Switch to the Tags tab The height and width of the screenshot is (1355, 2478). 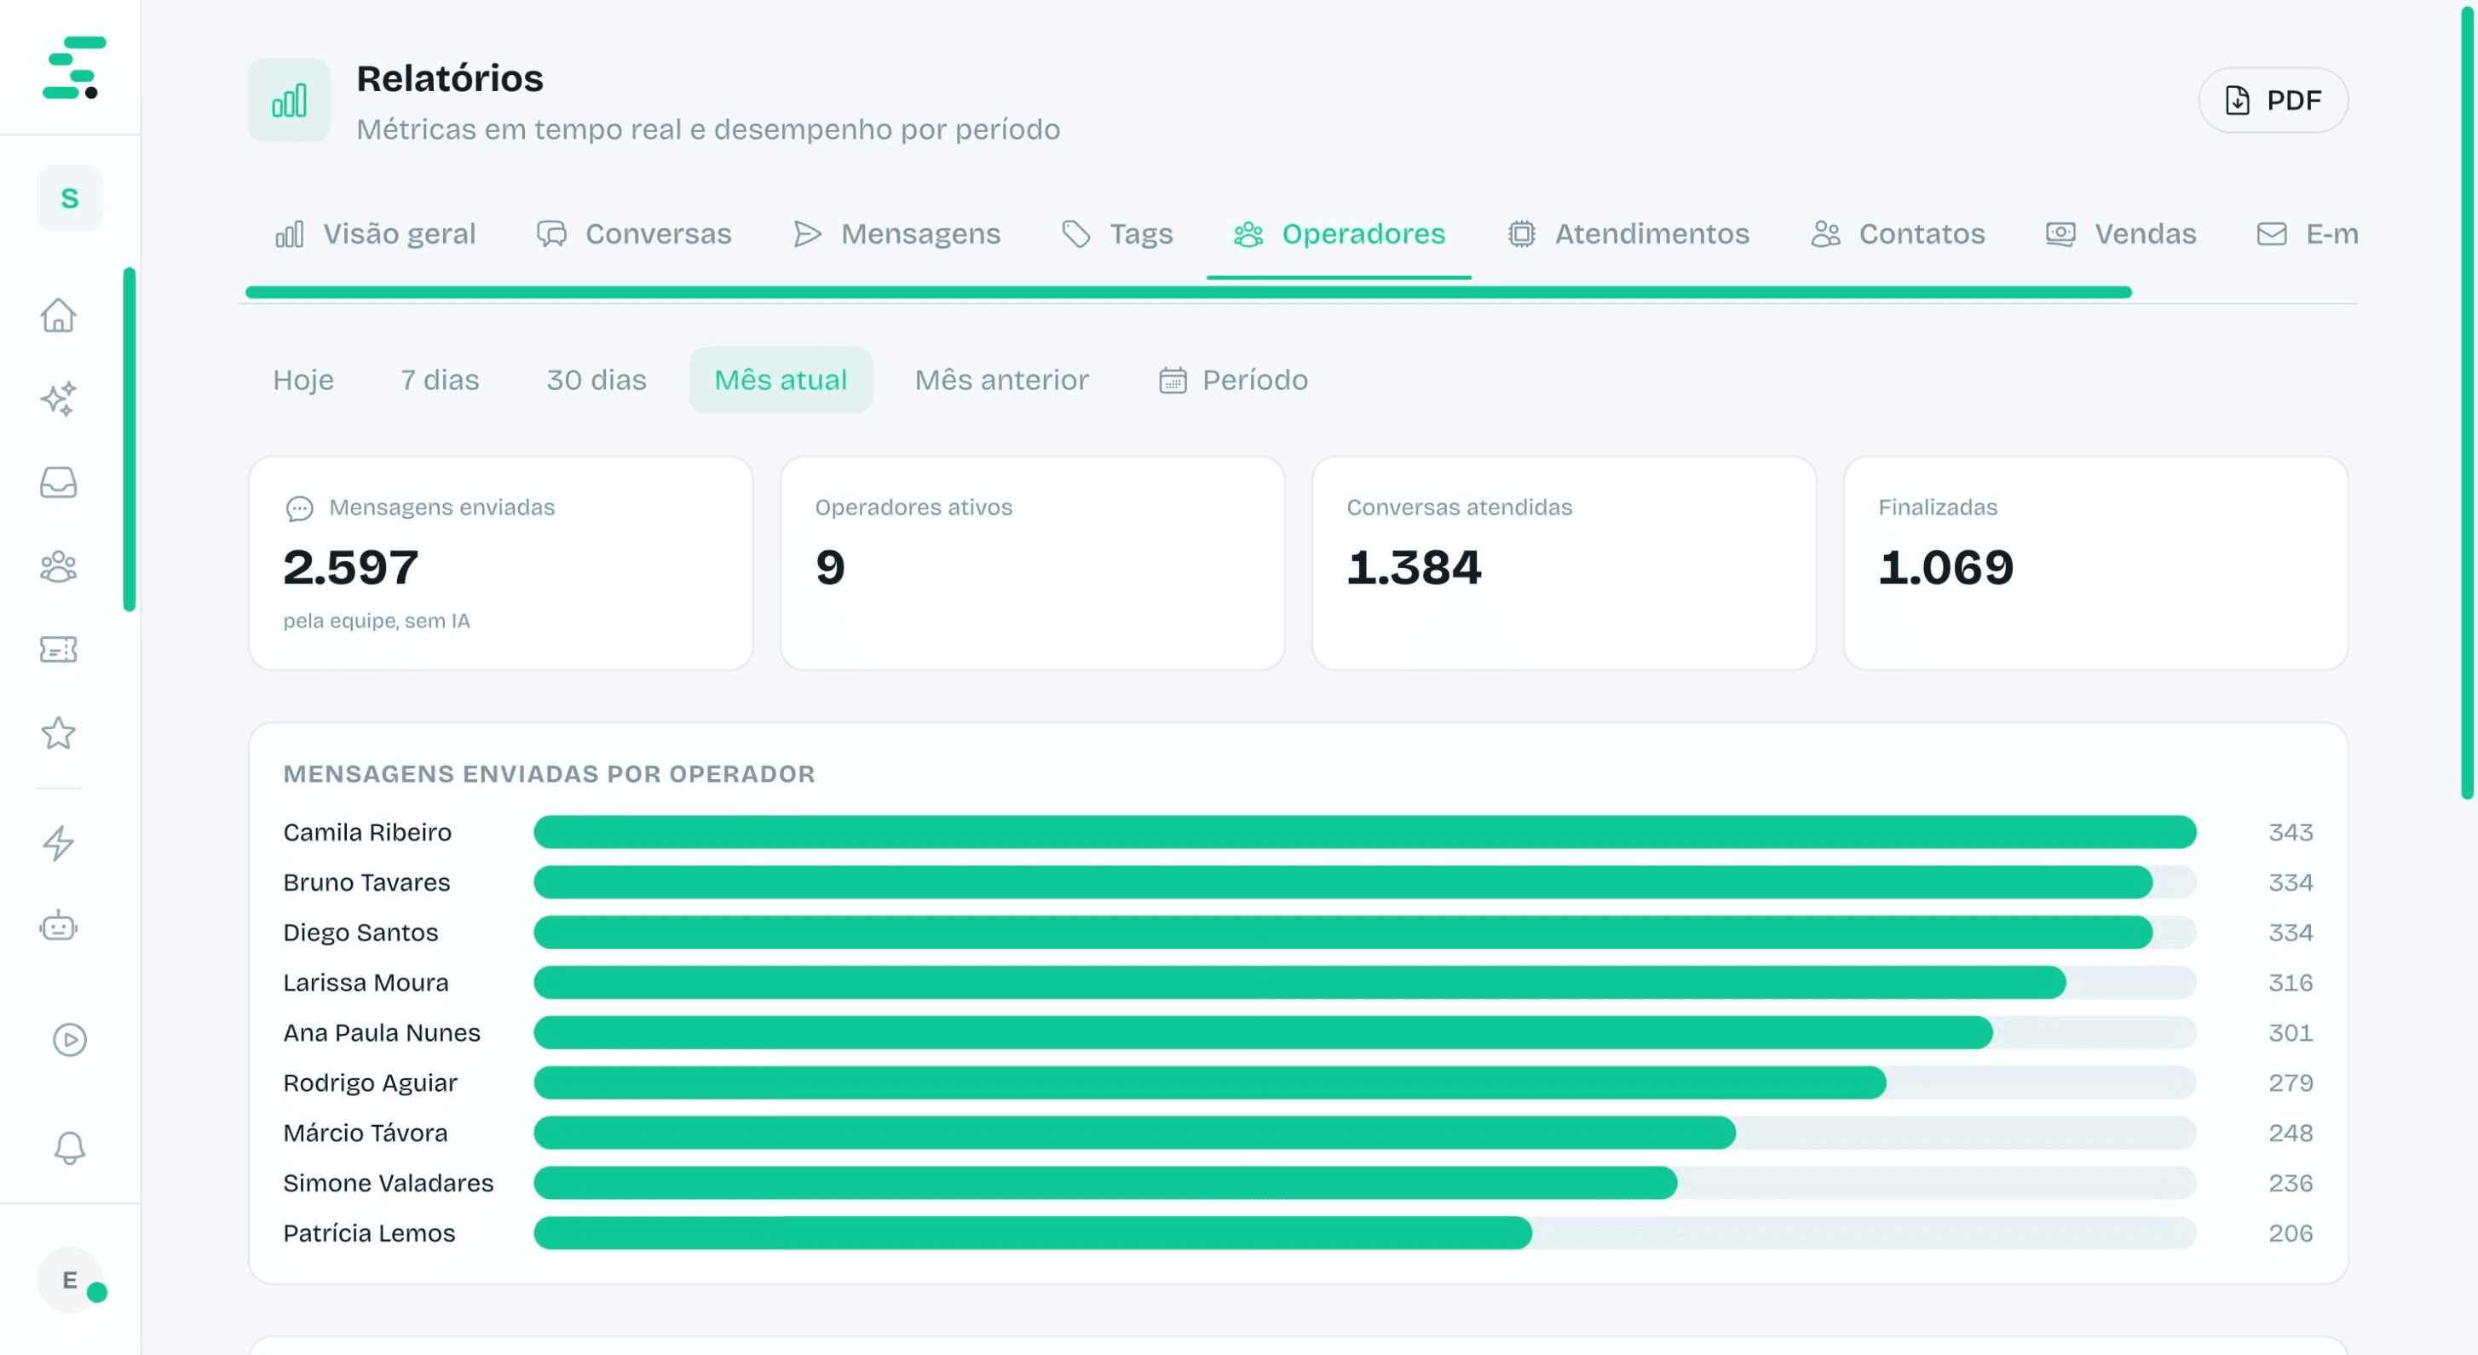[1117, 233]
